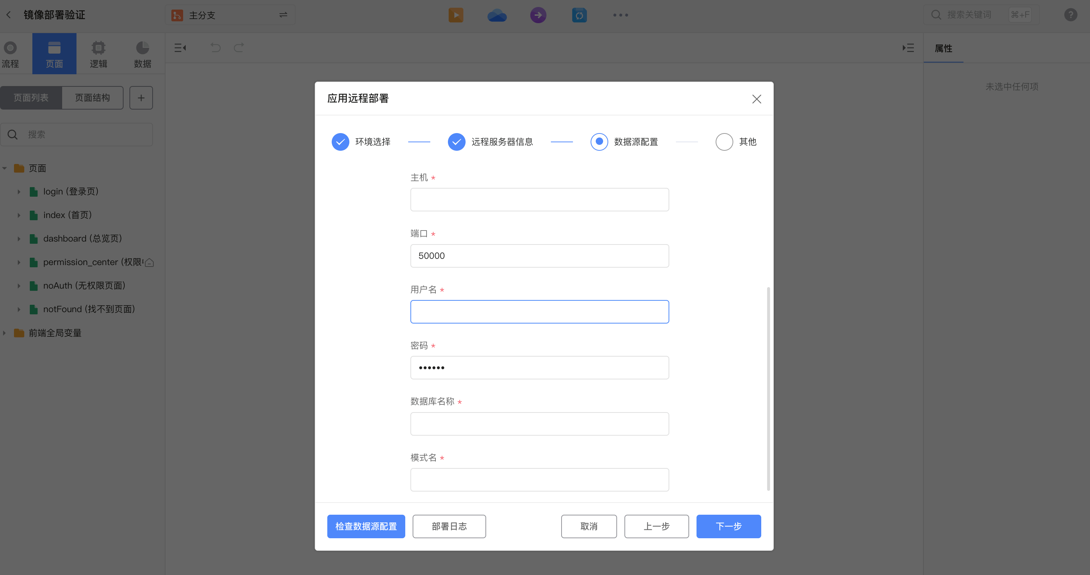The image size is (1090, 575).
Task: Go back with the top-left arrow
Action: [x=8, y=15]
